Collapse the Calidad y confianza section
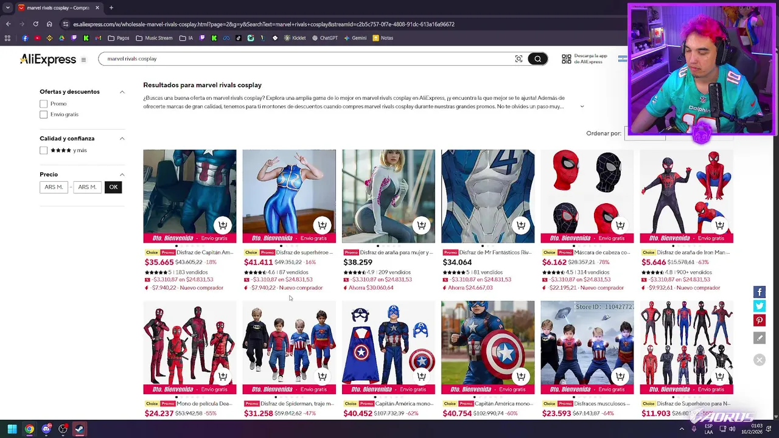Image resolution: width=779 pixels, height=438 pixels. click(x=122, y=139)
